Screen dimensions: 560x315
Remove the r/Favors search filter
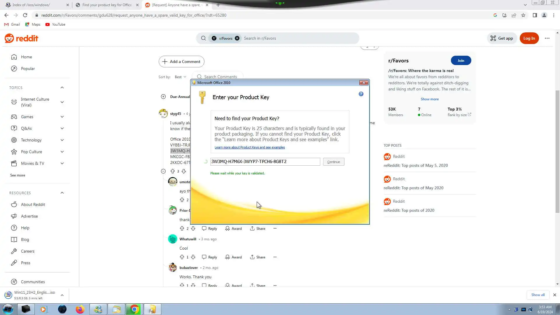pos(237,38)
